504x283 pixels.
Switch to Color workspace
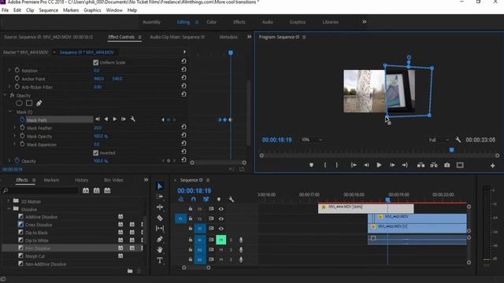pos(212,22)
